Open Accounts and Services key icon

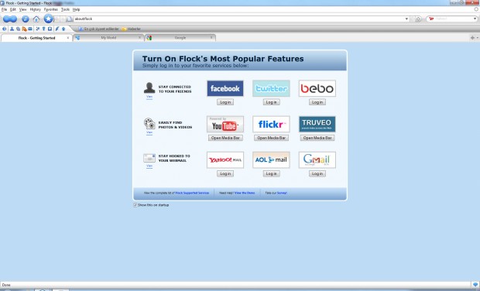(x=44, y=29)
